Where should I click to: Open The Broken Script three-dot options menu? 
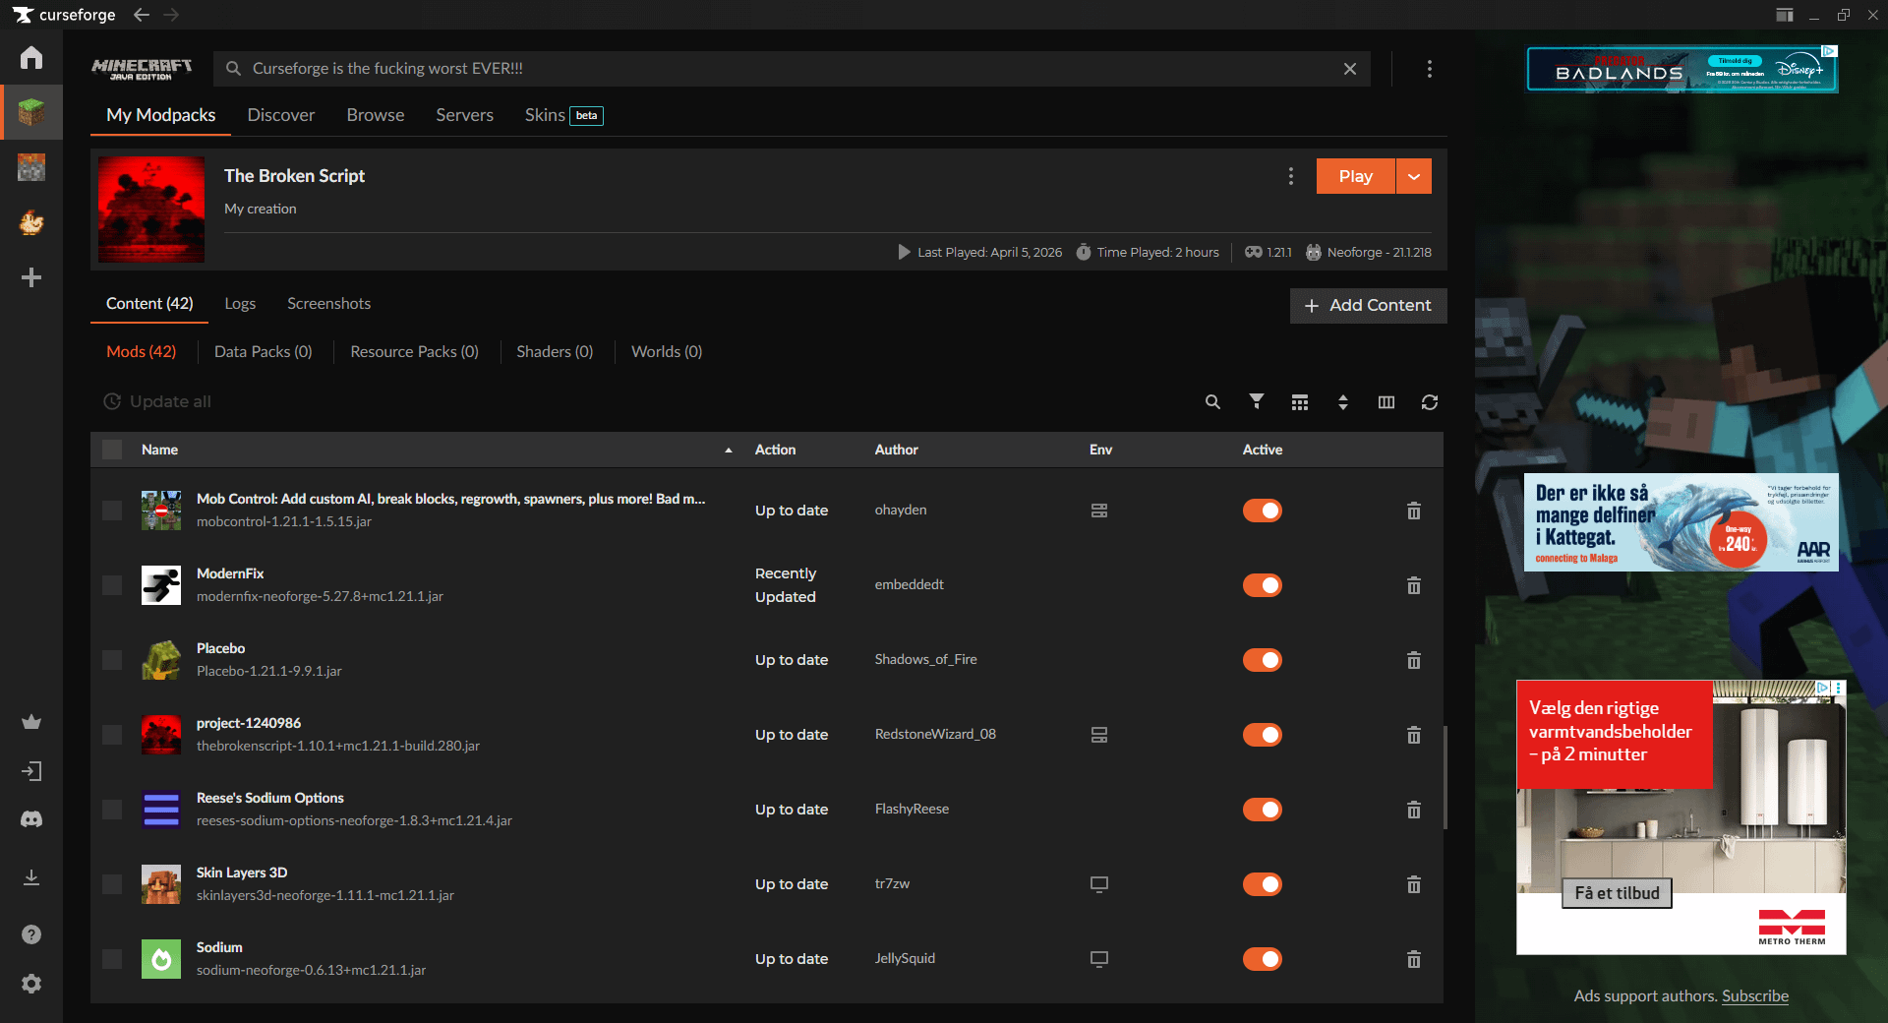click(x=1291, y=176)
